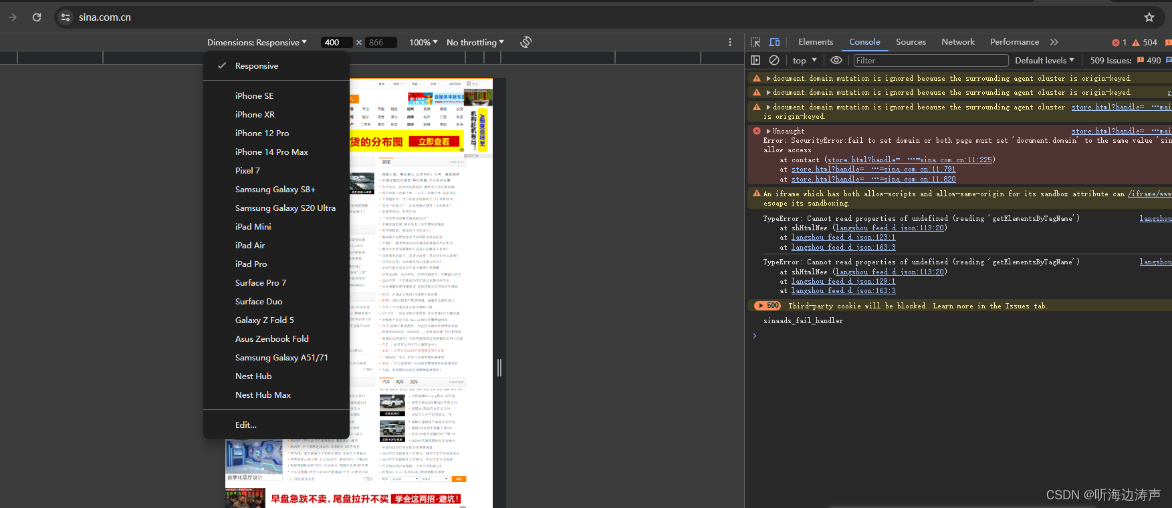Open device toolbar more options menu
The image size is (1172, 508).
730,42
